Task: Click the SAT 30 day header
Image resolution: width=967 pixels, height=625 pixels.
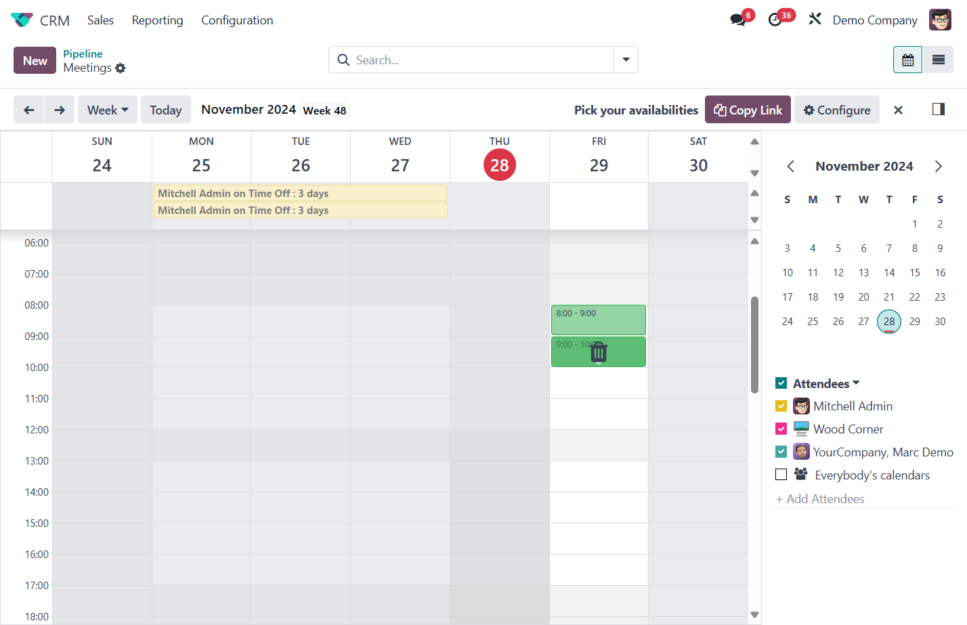Action: [698, 156]
